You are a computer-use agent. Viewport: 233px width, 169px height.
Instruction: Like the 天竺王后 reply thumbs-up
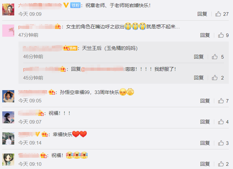215,57
